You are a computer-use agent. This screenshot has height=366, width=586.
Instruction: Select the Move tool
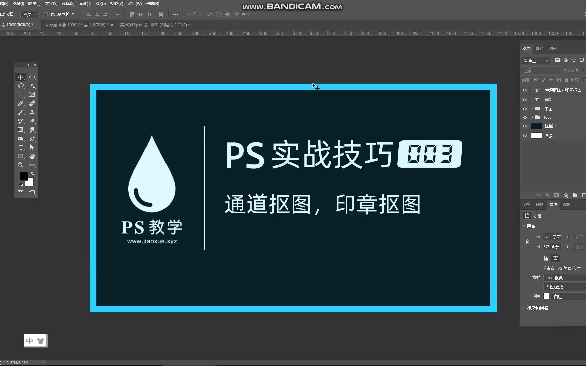pyautogui.click(x=21, y=77)
